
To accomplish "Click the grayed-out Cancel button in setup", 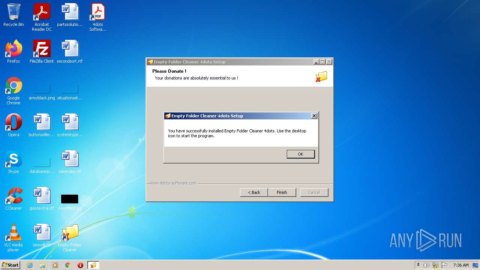I will tap(314, 192).
